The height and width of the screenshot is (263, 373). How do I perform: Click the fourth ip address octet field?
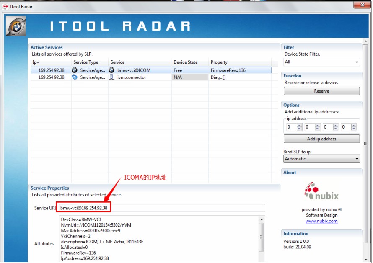click(346, 127)
